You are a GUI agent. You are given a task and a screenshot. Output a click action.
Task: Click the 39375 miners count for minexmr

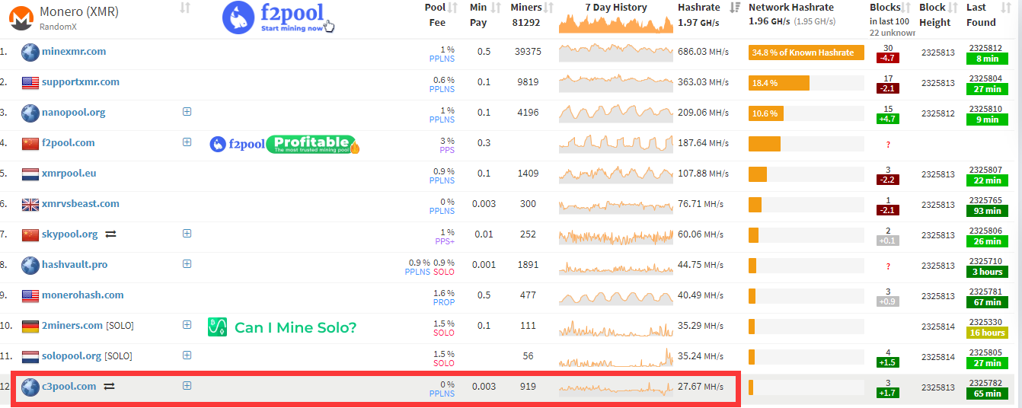pos(528,52)
